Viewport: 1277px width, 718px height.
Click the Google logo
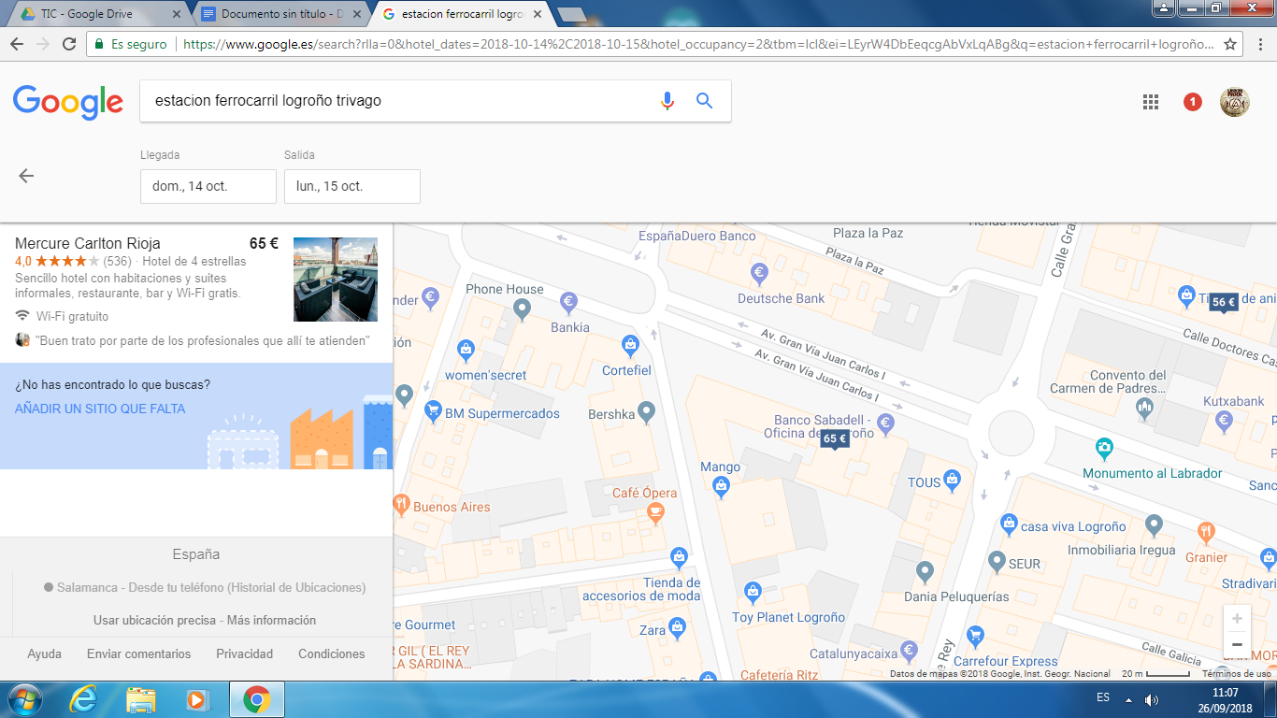[68, 102]
